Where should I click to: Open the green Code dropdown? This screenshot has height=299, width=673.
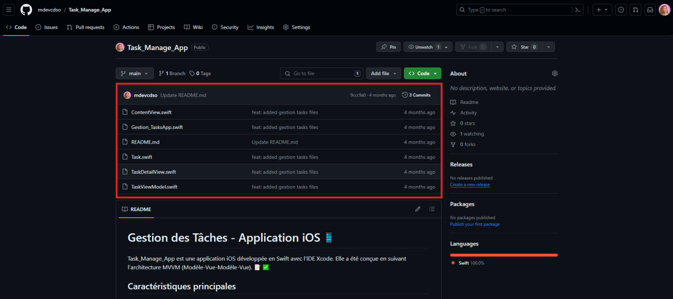pos(422,73)
